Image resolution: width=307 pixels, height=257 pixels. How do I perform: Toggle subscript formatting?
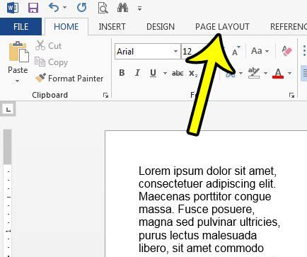pyautogui.click(x=193, y=74)
